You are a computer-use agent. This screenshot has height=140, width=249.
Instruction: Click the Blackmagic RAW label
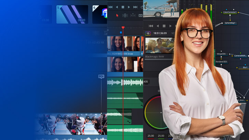(x=155, y=57)
